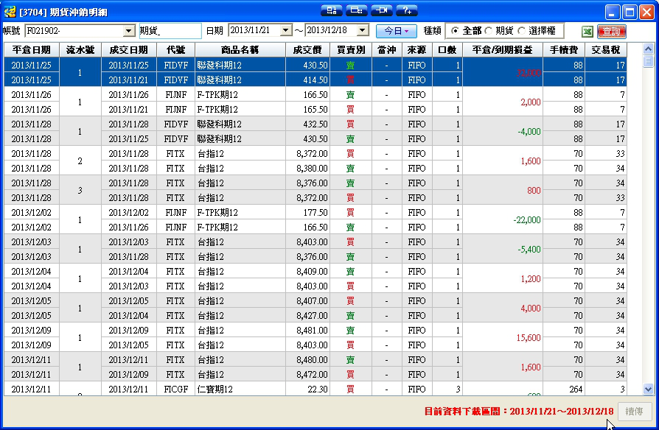Click the price 177.50
Image resolution: width=659 pixels, height=430 pixels.
pyautogui.click(x=315, y=213)
